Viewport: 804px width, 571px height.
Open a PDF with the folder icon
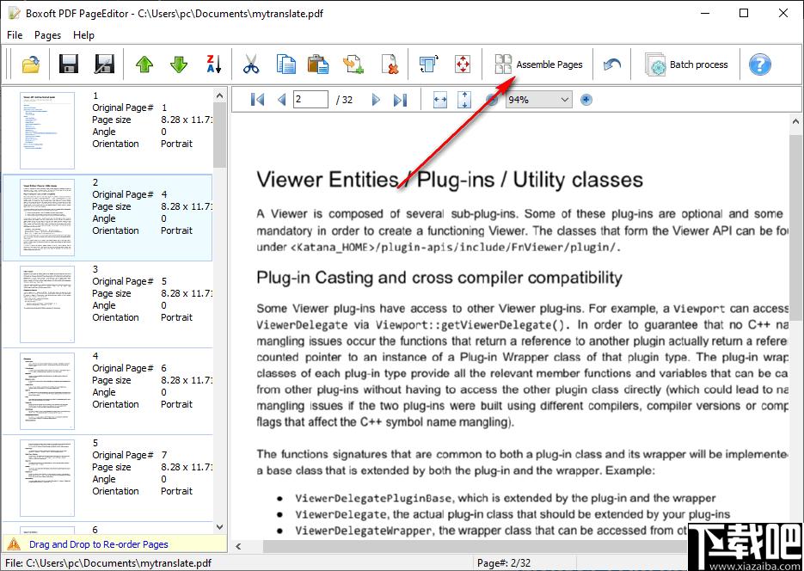(x=31, y=64)
